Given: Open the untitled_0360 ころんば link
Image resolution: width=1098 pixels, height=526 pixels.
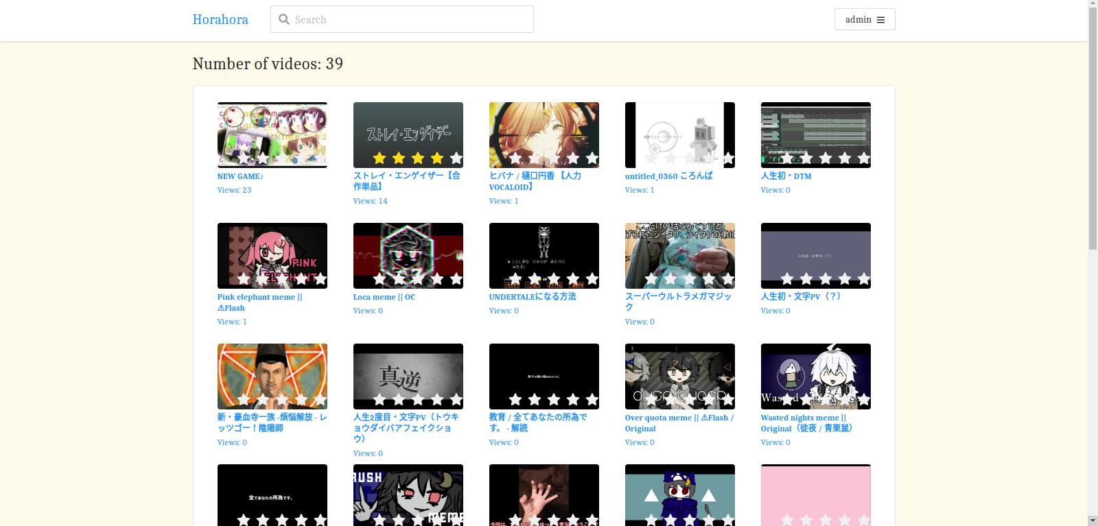Looking at the screenshot, I should click(668, 176).
